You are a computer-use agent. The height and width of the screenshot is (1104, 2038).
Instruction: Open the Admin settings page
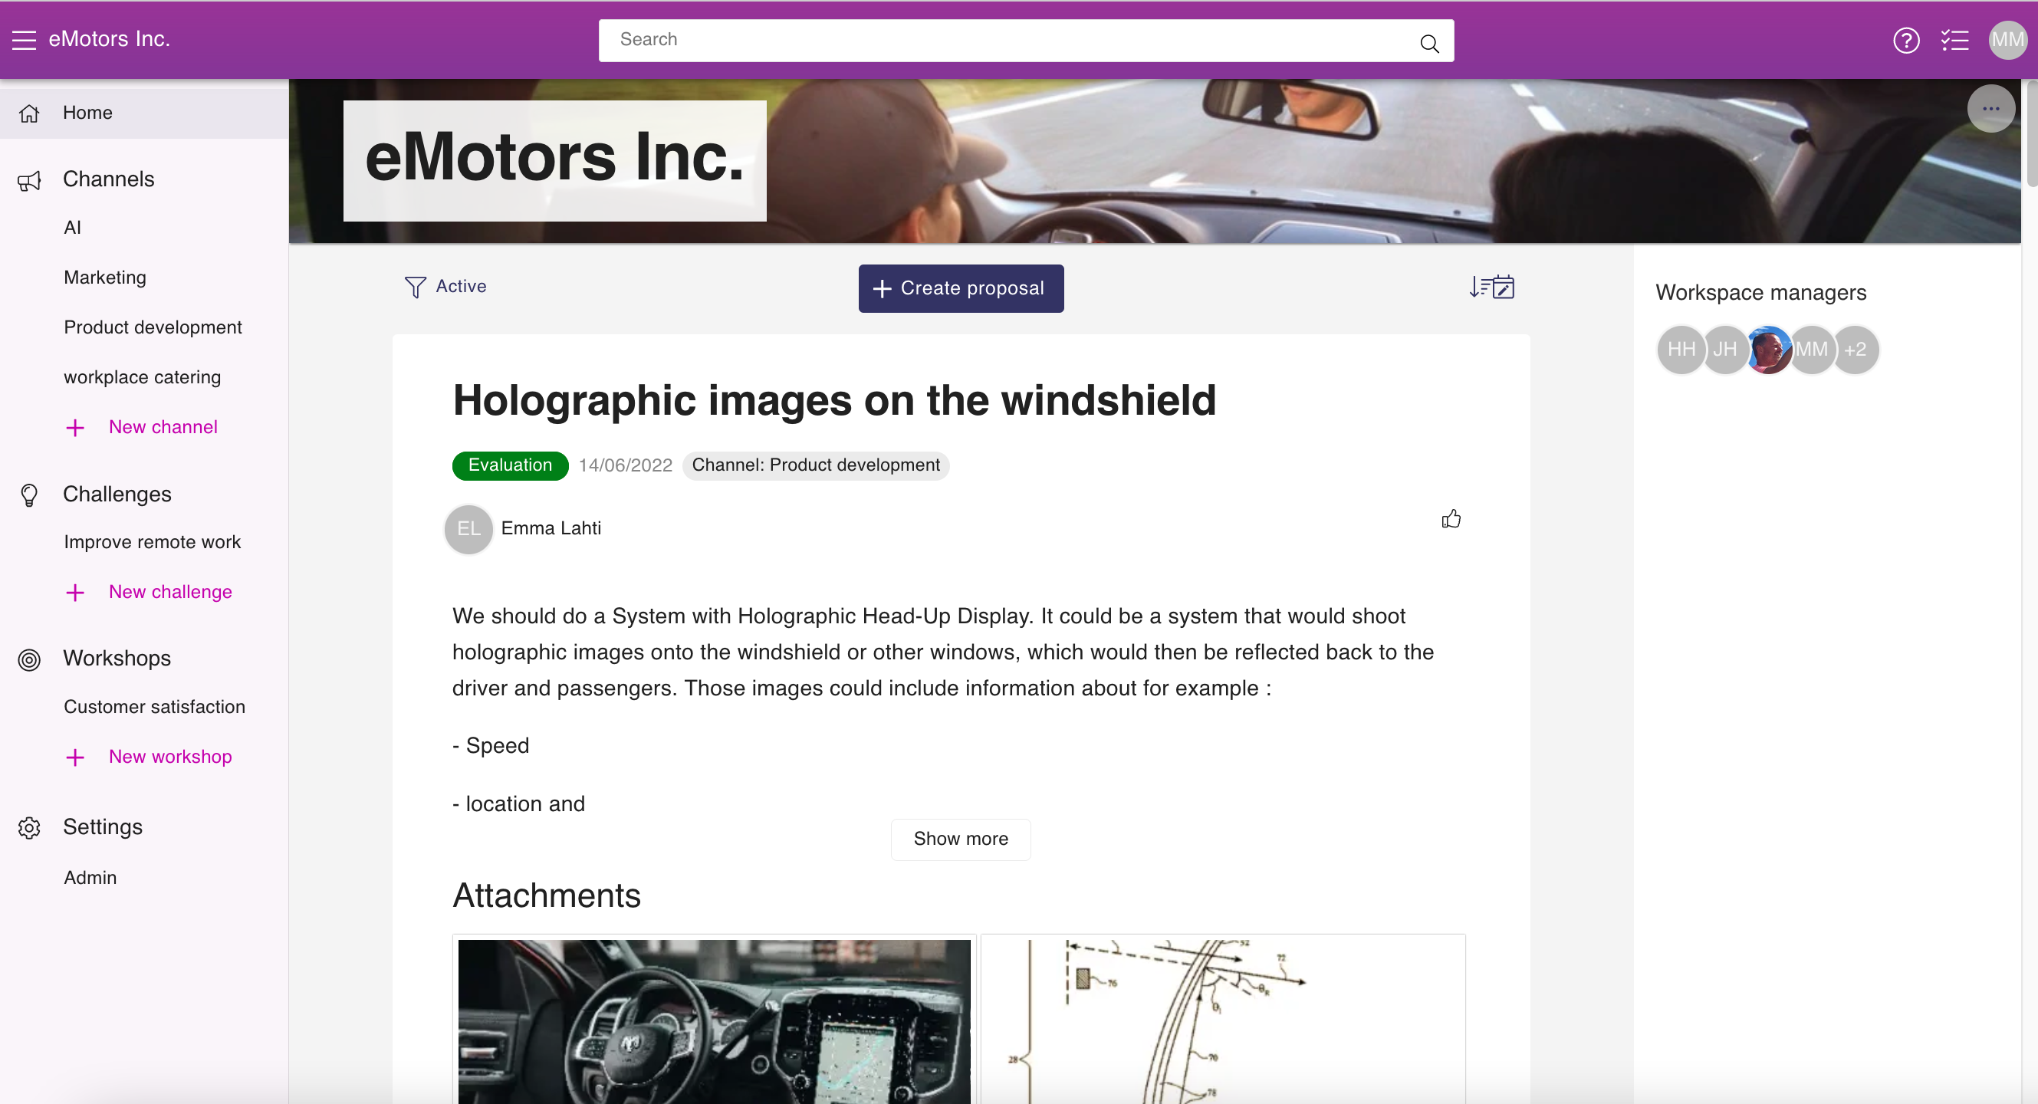[90, 878]
